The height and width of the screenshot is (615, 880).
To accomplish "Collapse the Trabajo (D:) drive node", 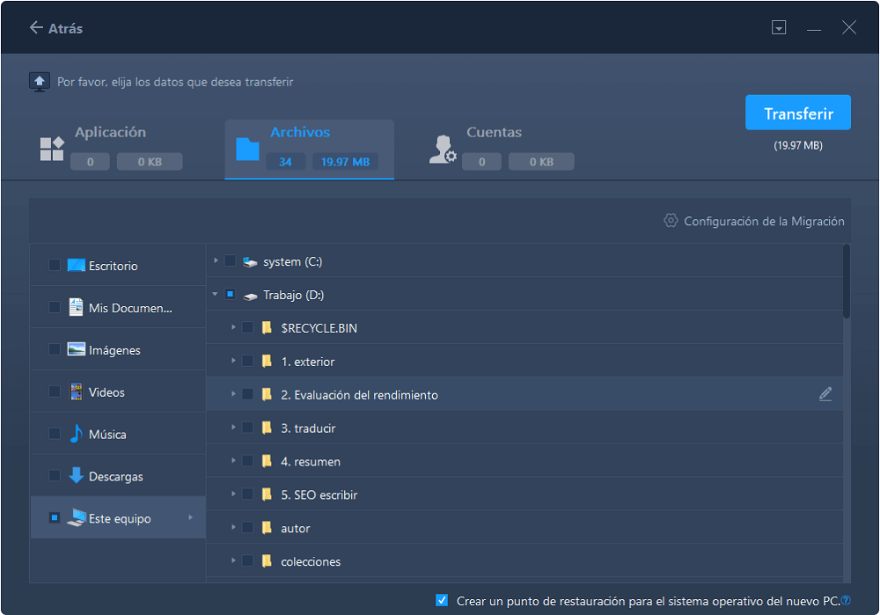I will (x=215, y=294).
